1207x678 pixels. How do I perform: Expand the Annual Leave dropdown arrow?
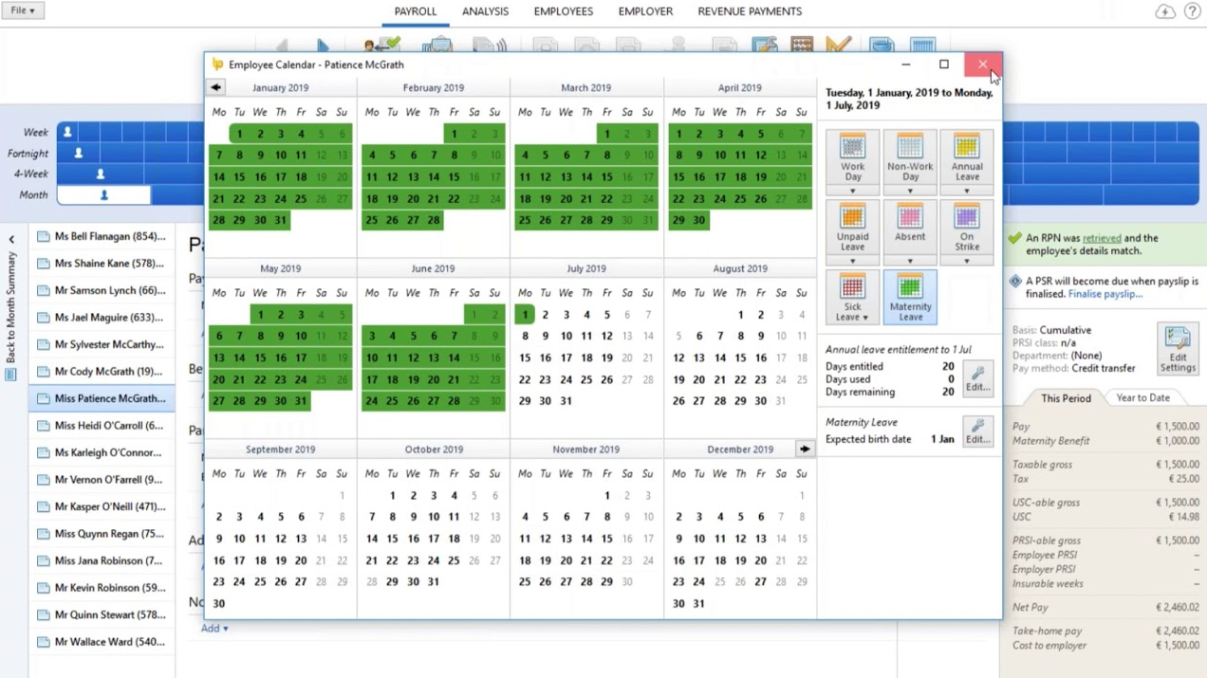coord(966,192)
